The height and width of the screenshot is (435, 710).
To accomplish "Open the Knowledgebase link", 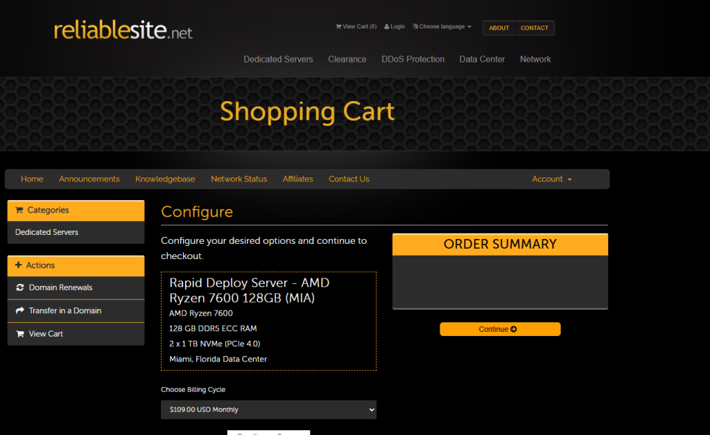I will click(x=165, y=179).
